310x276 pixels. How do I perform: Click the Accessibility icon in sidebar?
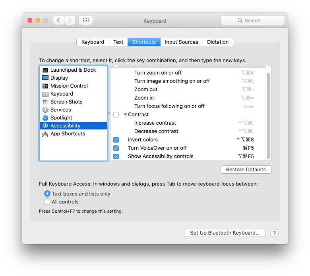pyautogui.click(x=45, y=126)
